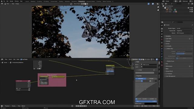Switch to the Shading workspace tab
Screen dimensions: 194x109
61,1
